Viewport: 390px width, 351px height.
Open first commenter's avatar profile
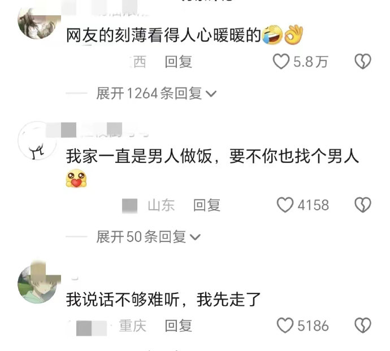[37, 24]
